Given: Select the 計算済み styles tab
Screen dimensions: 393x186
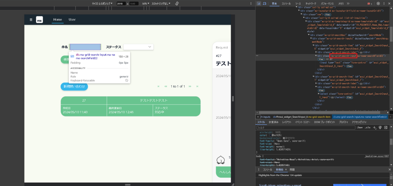Looking at the screenshot, I should (274, 122).
